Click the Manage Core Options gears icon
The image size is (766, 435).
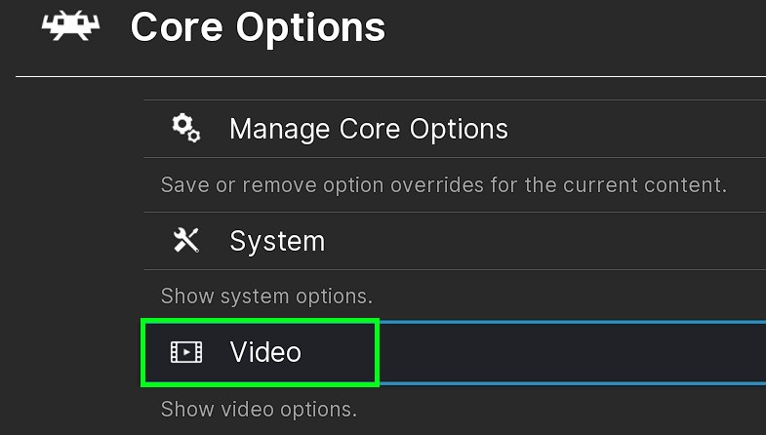(x=185, y=128)
